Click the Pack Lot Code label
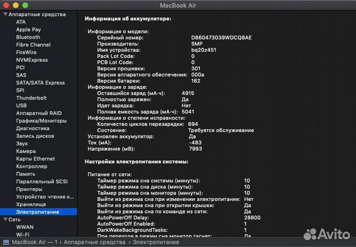356x247 pixels. [116, 56]
